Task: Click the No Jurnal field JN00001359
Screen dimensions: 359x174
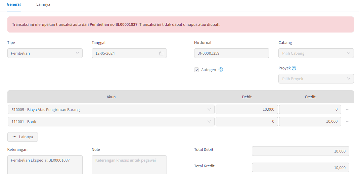Action: pos(231,53)
